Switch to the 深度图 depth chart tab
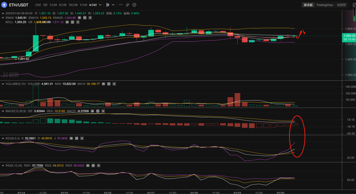The height and width of the screenshot is (194, 356). [x=341, y=5]
